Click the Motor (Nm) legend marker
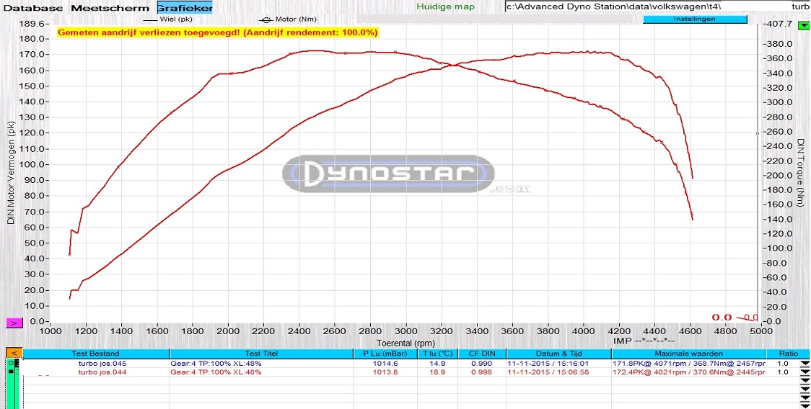The height and width of the screenshot is (409, 811). click(266, 19)
